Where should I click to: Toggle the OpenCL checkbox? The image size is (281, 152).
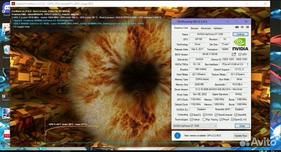pyautogui.click(x=191, y=114)
